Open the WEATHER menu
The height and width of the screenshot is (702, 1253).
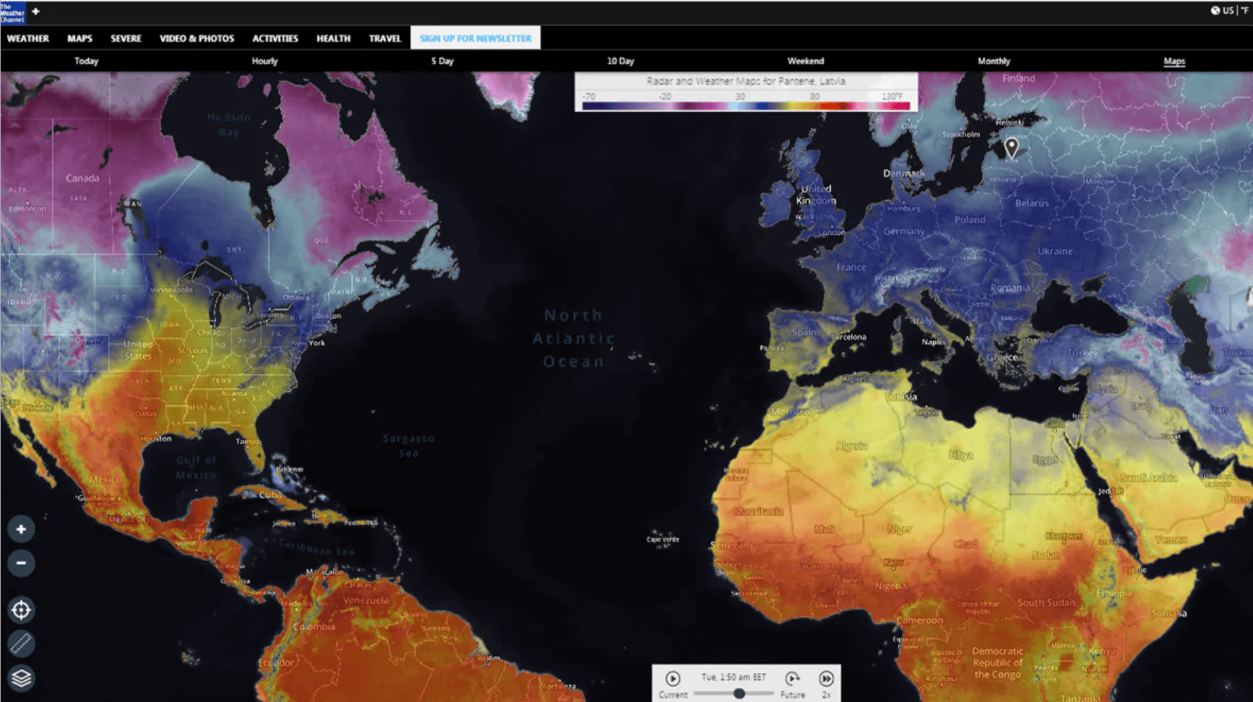coord(28,38)
